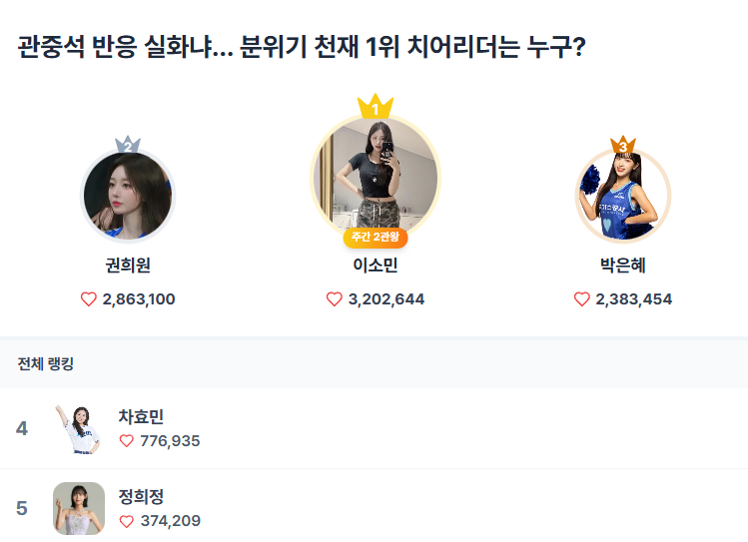This screenshot has width=748, height=542.
Task: Click the heart icon under 박은혜
Action: 582,299
